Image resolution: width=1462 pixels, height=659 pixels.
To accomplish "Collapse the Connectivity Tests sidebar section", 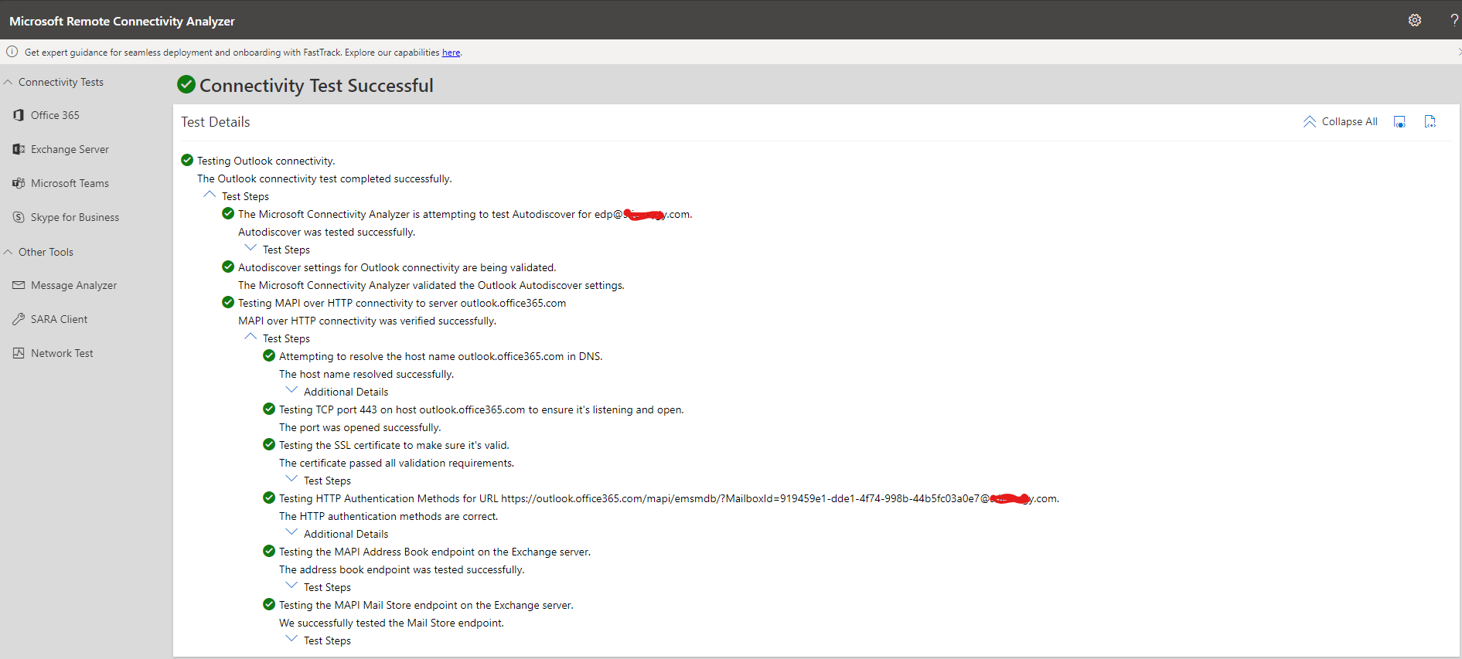I will point(8,82).
